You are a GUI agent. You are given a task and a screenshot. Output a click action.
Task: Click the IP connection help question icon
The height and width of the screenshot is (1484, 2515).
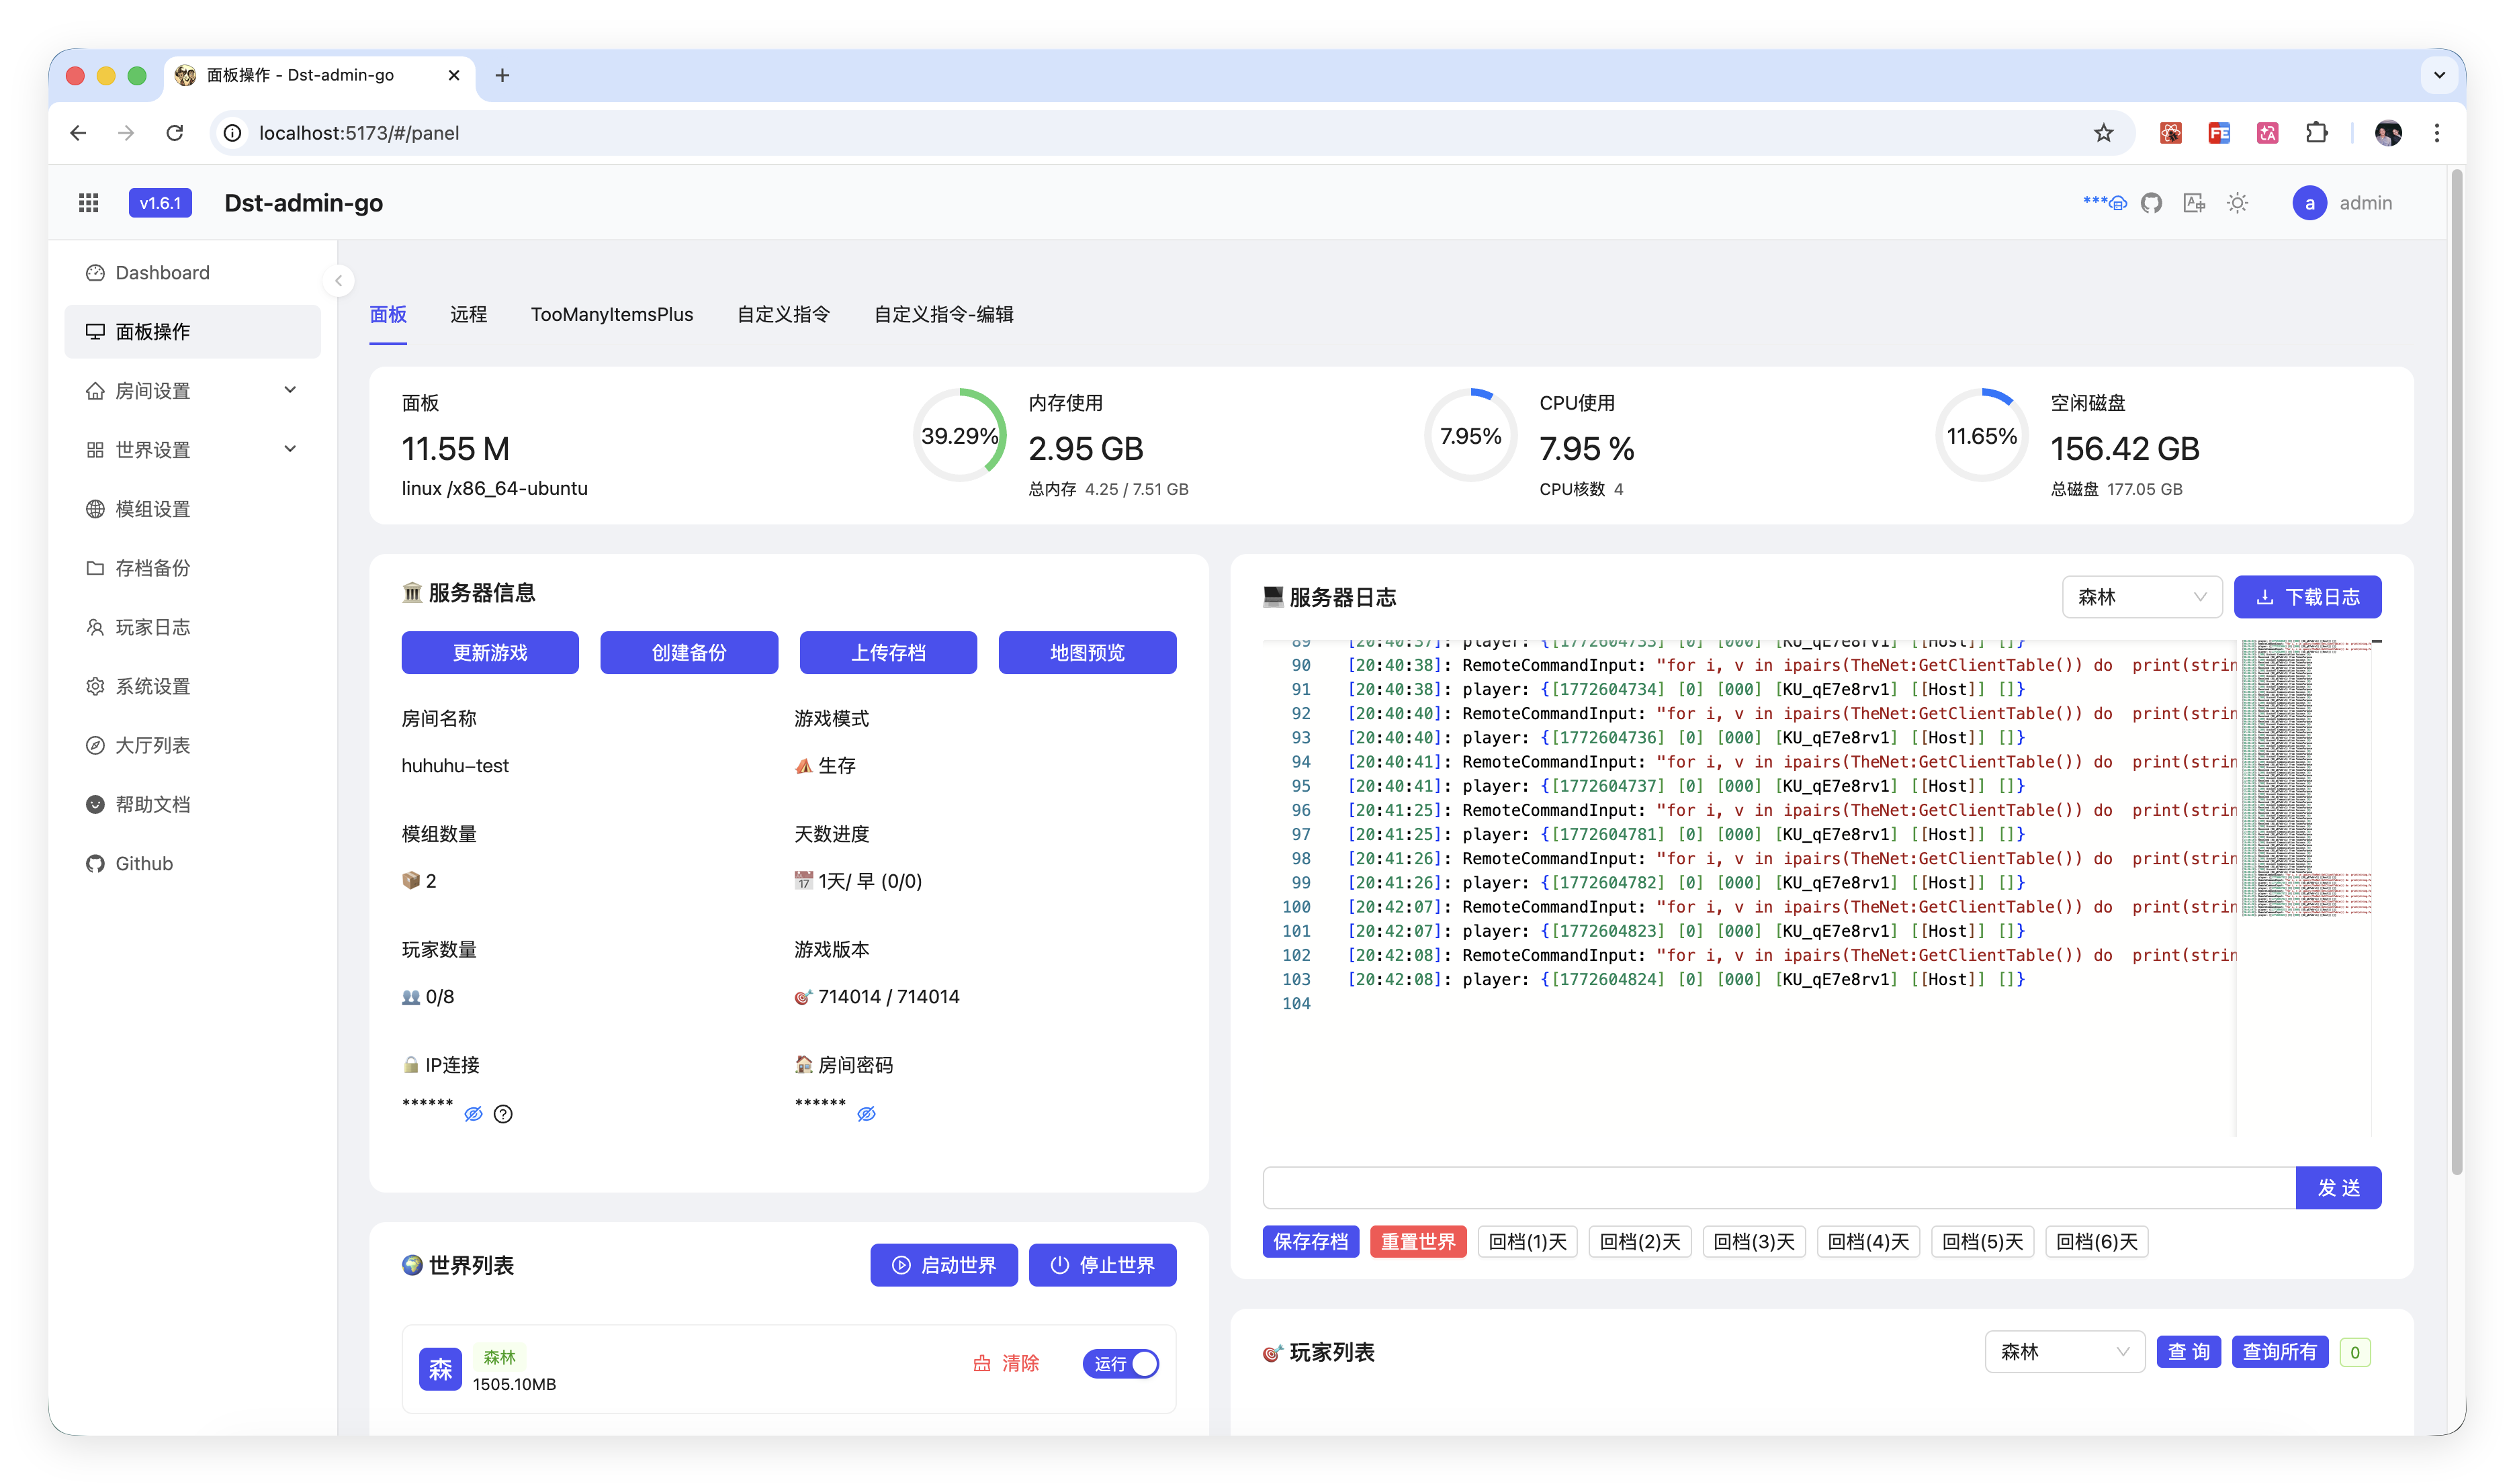503,1114
